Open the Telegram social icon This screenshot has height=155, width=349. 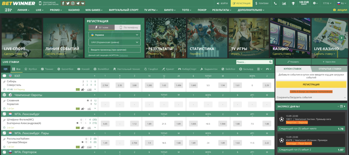pos(78,3)
